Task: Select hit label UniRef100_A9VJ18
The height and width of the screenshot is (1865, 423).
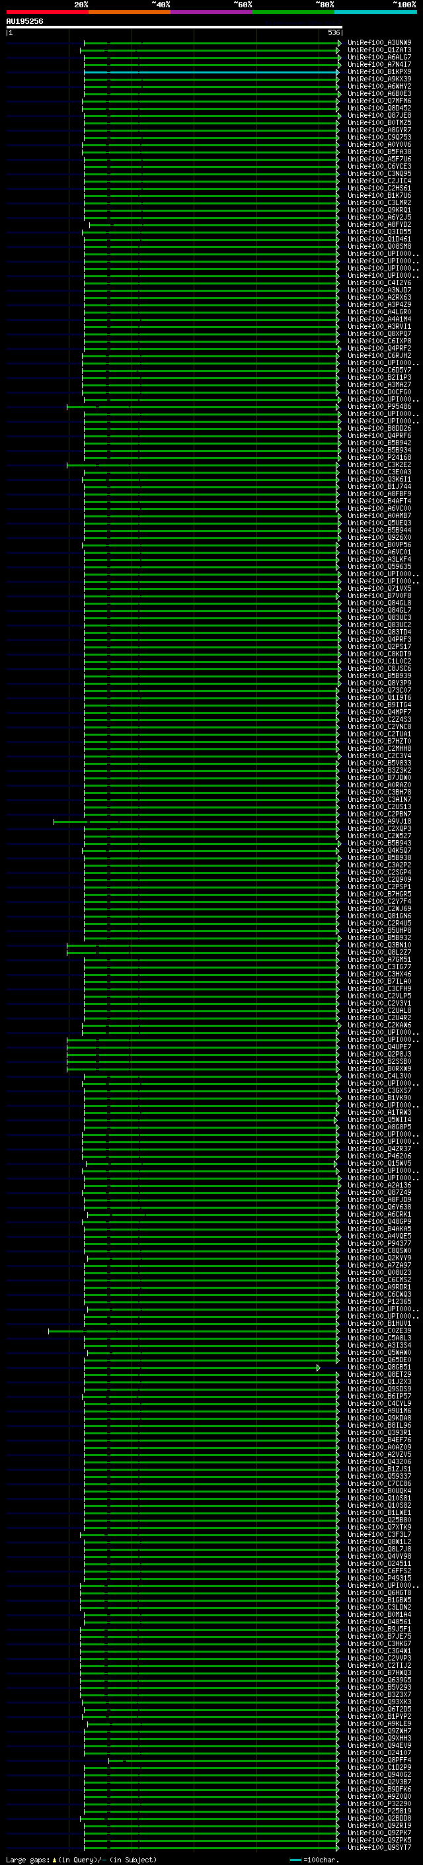Action: coord(379,822)
